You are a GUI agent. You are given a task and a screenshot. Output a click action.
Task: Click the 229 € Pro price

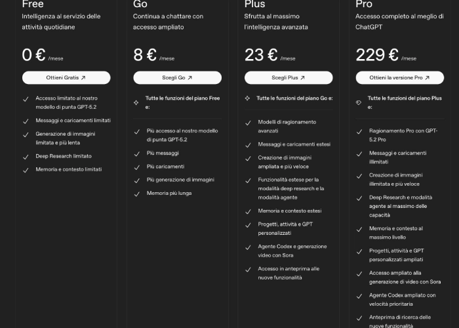tap(377, 55)
